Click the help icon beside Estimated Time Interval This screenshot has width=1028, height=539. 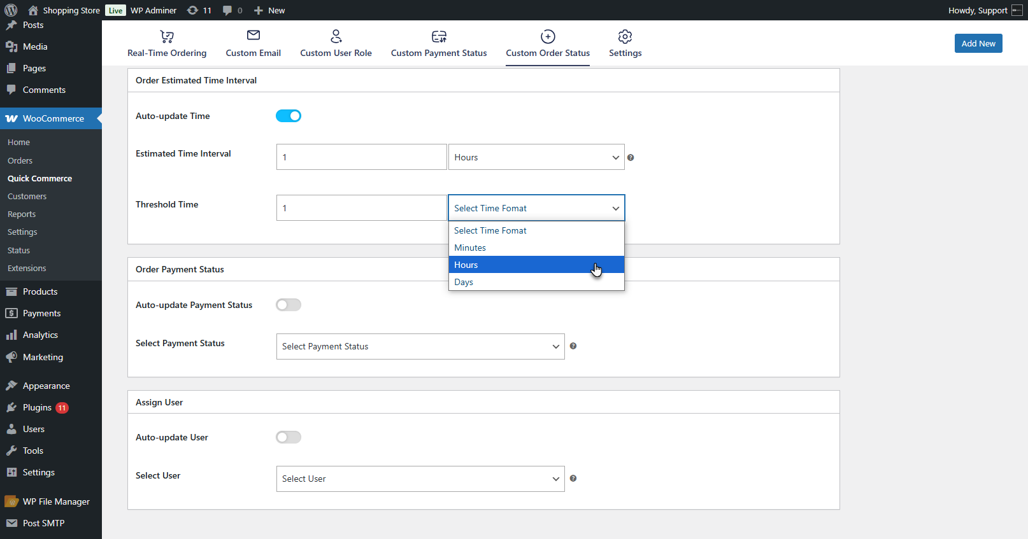(x=631, y=158)
